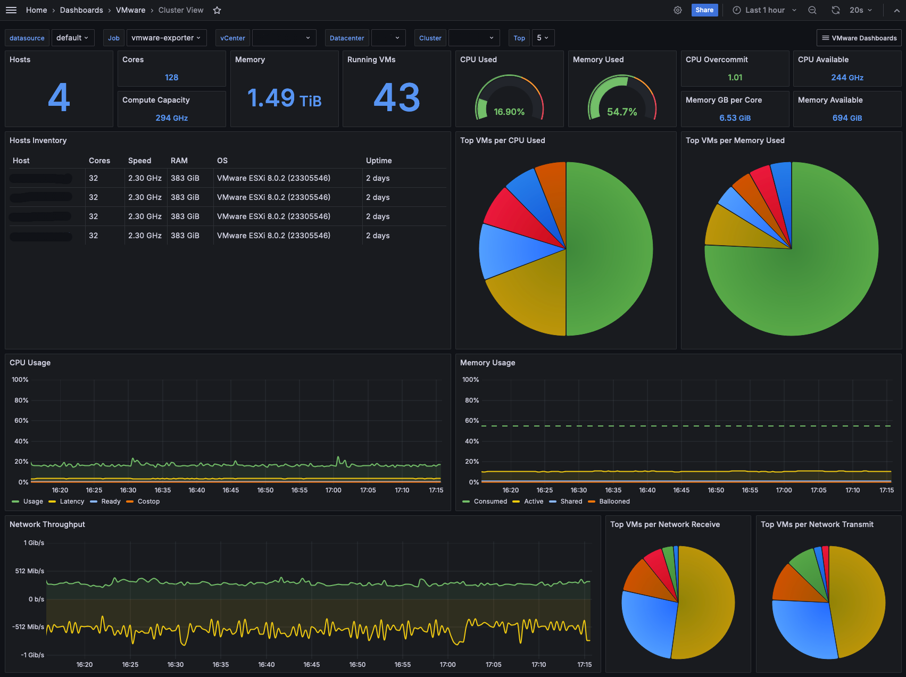Image resolution: width=906 pixels, height=677 pixels.
Task: Expand the 20s refresh interval dropdown
Action: click(x=861, y=10)
